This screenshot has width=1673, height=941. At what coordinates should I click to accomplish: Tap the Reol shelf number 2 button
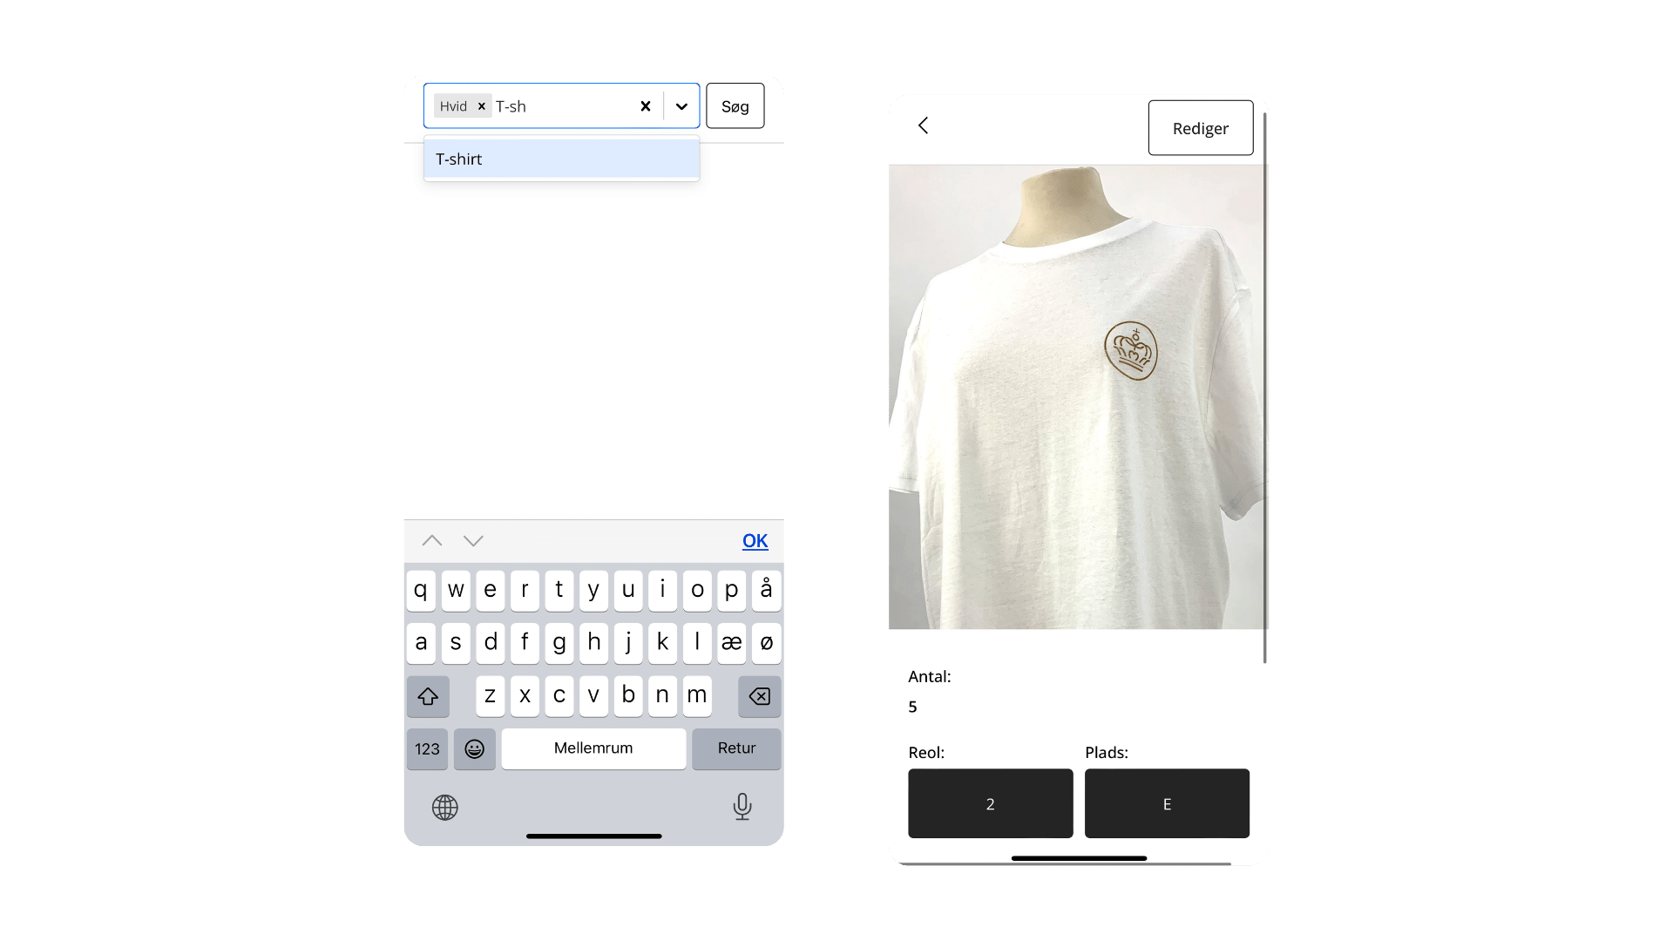point(991,804)
